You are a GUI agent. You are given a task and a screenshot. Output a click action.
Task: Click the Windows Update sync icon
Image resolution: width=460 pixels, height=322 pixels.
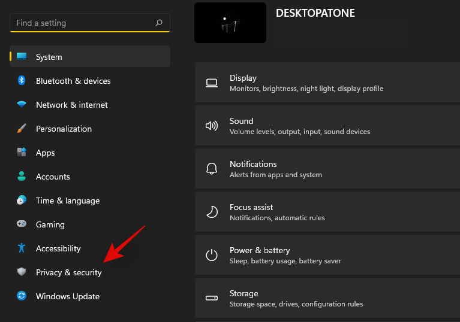tap(22, 296)
